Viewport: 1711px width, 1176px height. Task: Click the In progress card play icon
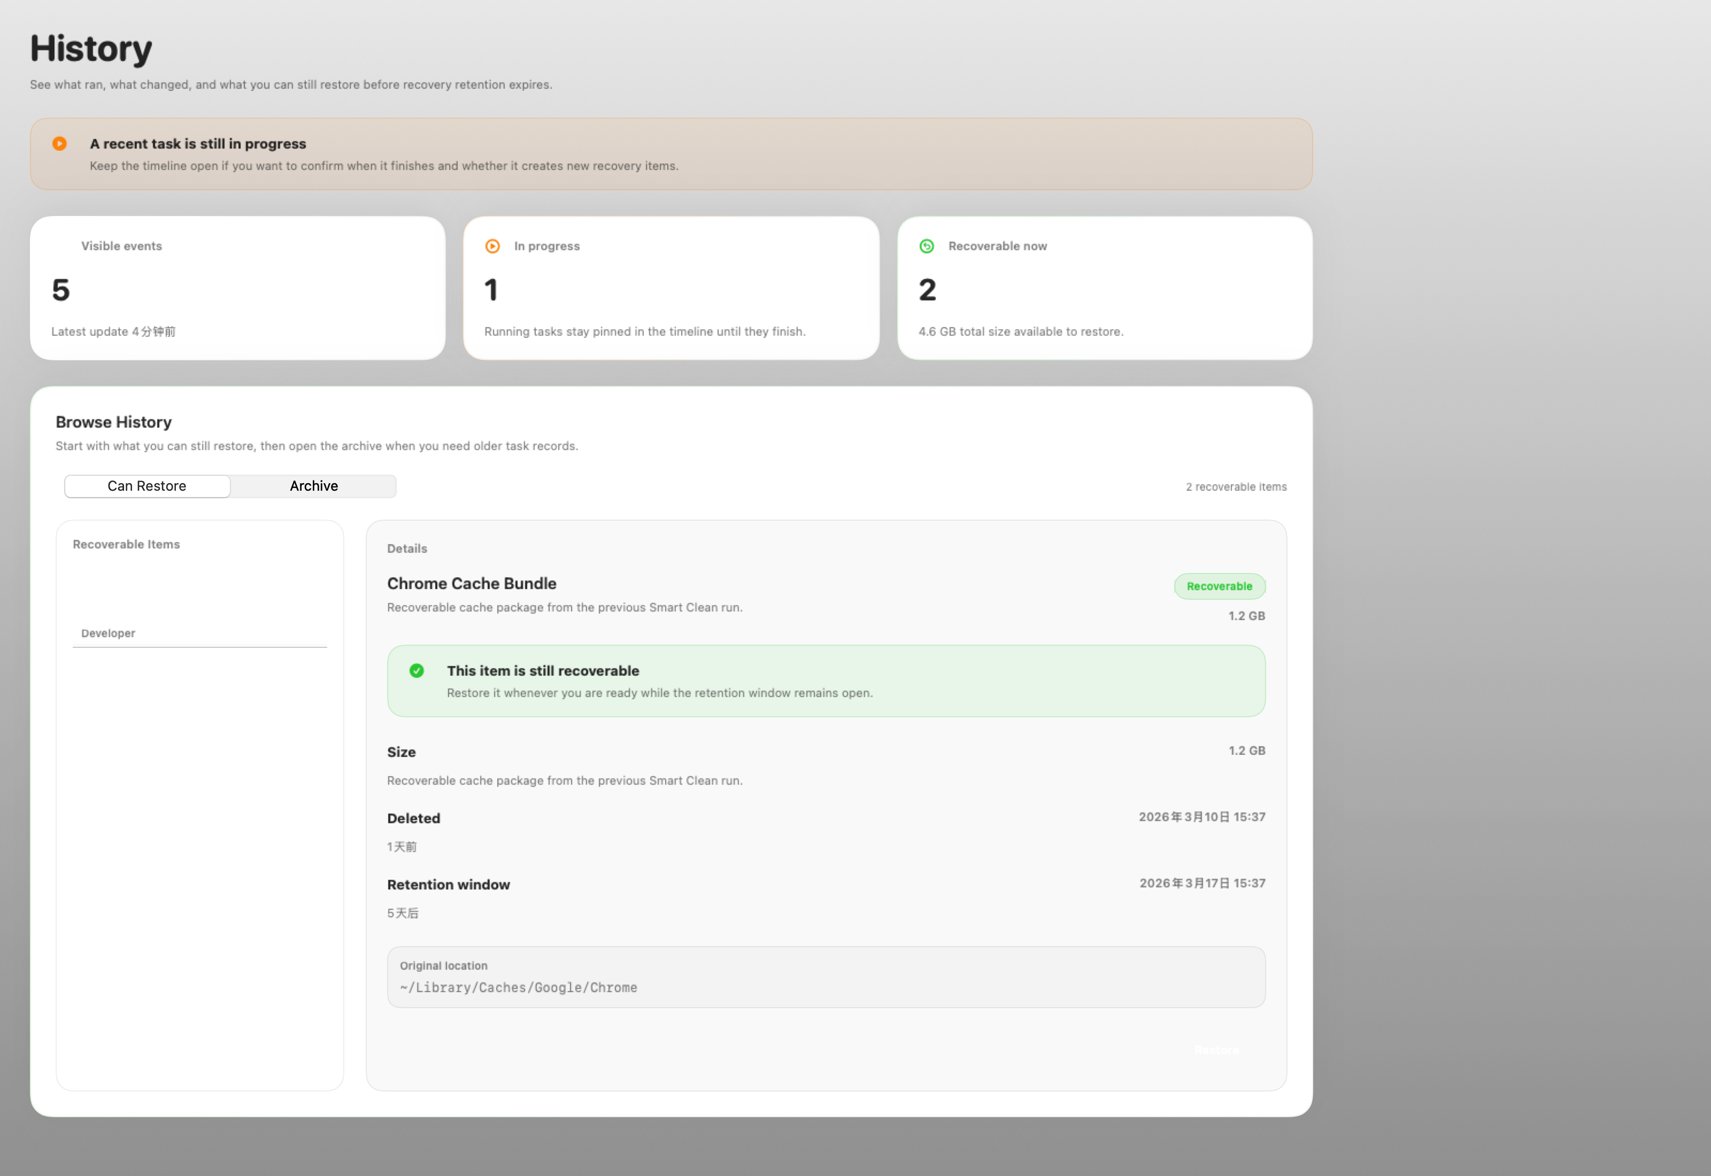pos(492,246)
